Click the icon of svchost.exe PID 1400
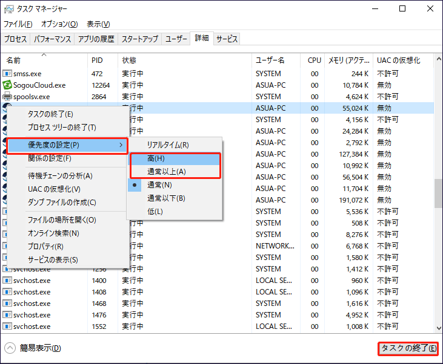The image size is (443, 364). (7, 281)
